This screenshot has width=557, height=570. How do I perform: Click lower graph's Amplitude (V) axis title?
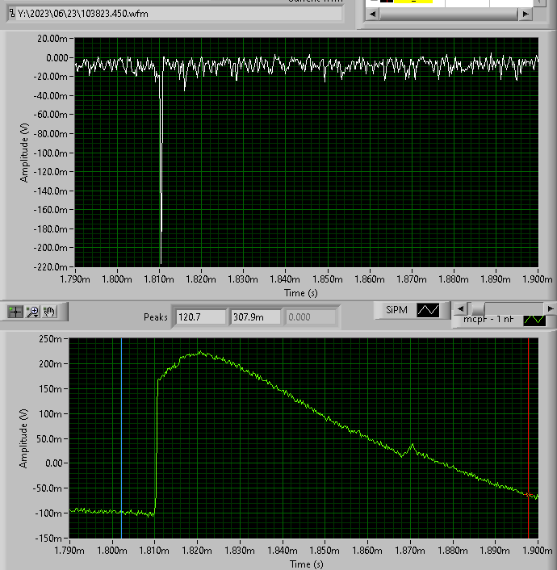[23, 438]
